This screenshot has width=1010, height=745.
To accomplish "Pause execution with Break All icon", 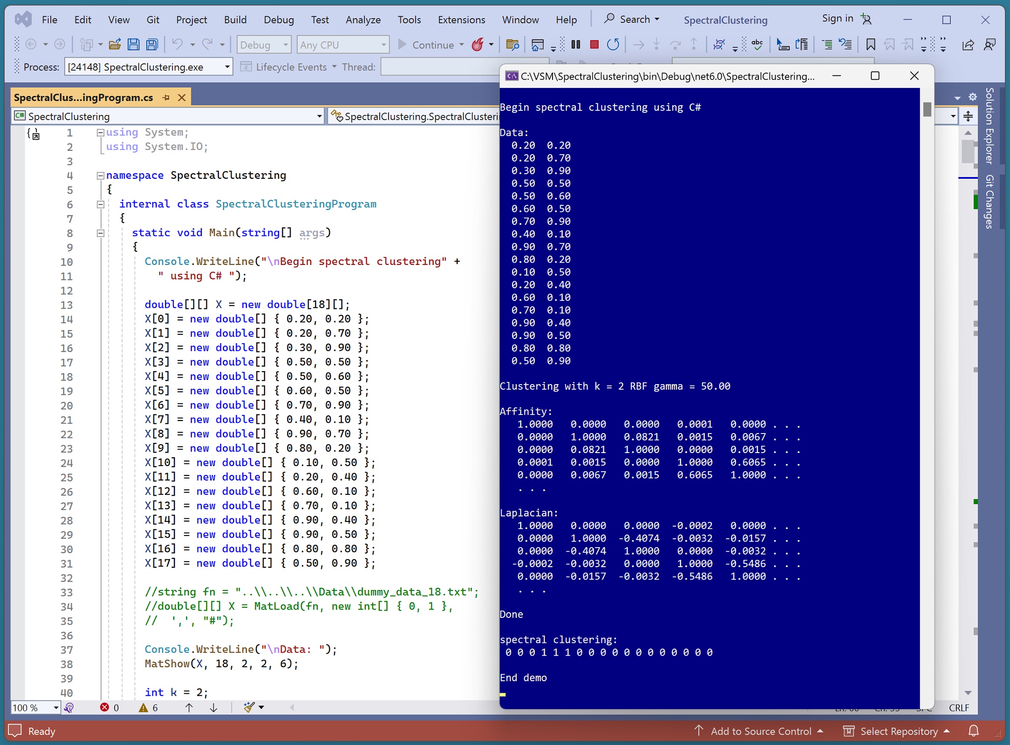I will click(576, 45).
